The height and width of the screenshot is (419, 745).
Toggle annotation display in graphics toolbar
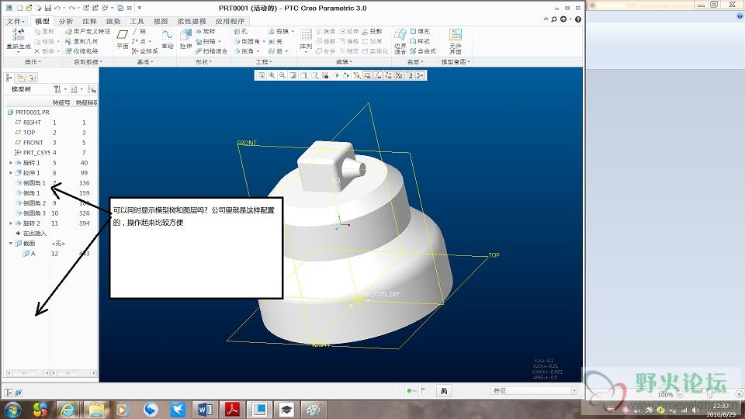point(409,75)
